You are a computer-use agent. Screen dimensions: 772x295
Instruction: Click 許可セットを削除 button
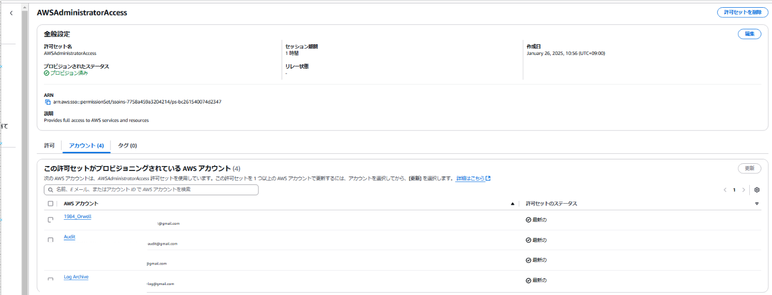[743, 12]
